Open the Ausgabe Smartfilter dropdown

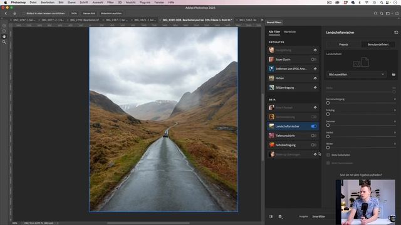pyautogui.click(x=319, y=217)
